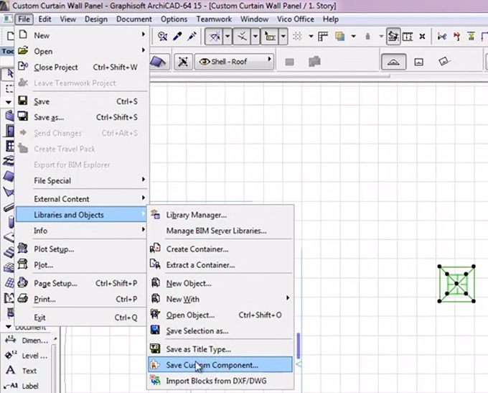Toggle the grid snap icon
The image size is (488, 393).
pyautogui.click(x=297, y=37)
